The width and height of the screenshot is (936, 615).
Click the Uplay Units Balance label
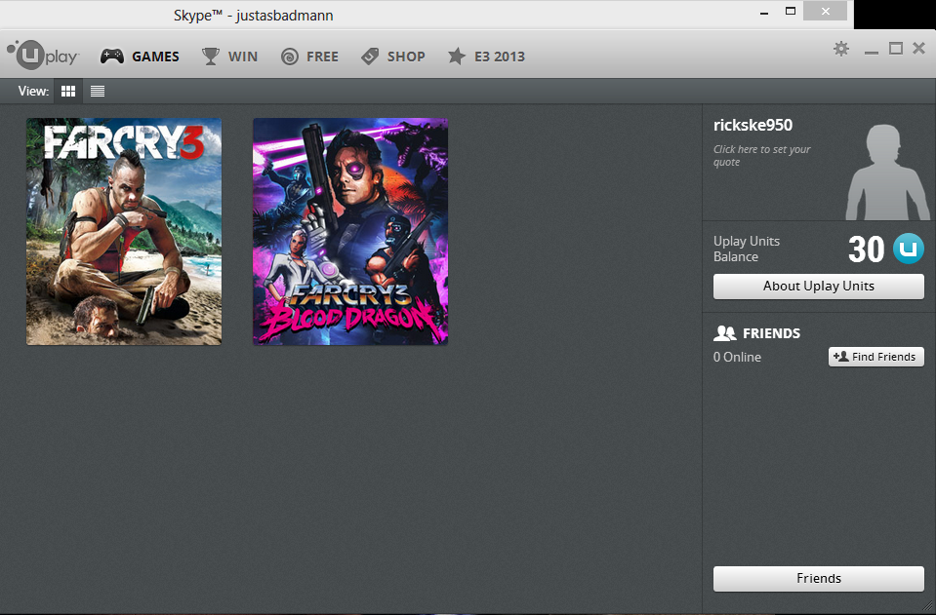[x=747, y=250]
